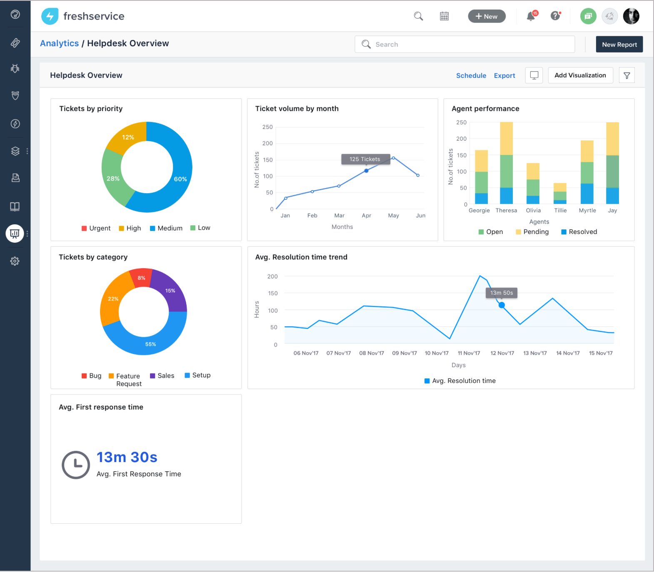Go to the Analytics breadcrumb link
Viewport: 654px width, 572px height.
pos(59,43)
